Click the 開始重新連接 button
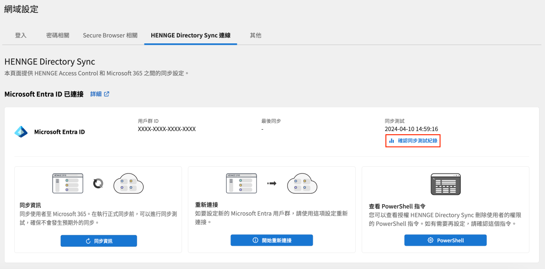545x269 pixels. pos(272,240)
